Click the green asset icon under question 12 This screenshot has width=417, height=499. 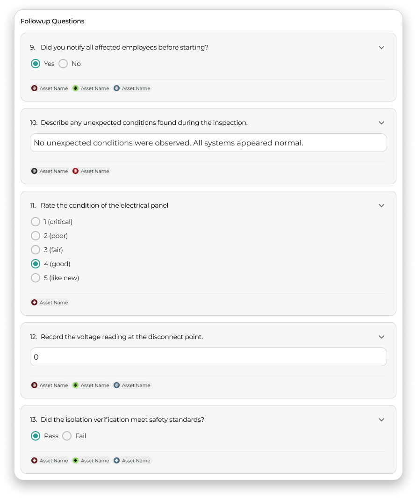pos(75,385)
